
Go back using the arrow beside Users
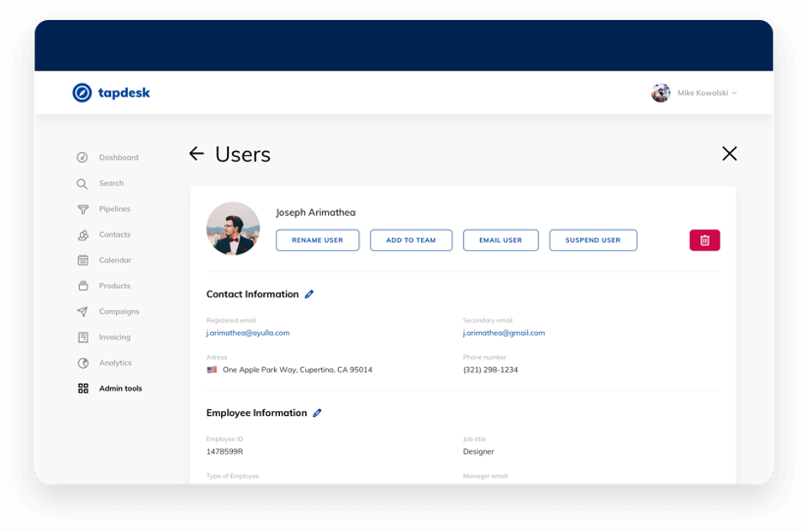pos(197,153)
